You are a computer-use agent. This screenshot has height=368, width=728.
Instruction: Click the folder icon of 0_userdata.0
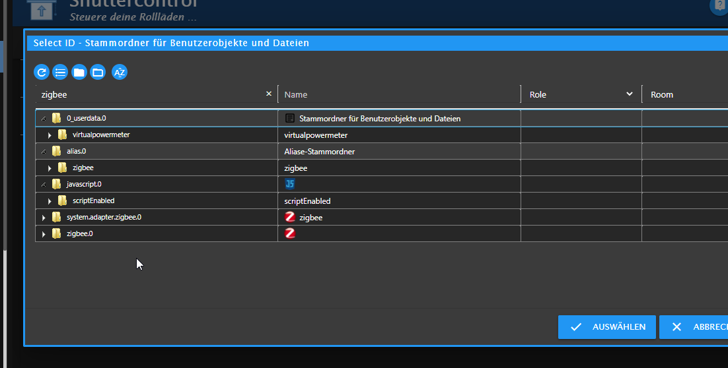click(x=56, y=118)
